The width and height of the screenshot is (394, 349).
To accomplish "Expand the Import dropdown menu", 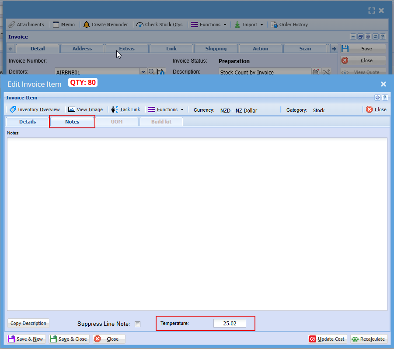I will [249, 25].
